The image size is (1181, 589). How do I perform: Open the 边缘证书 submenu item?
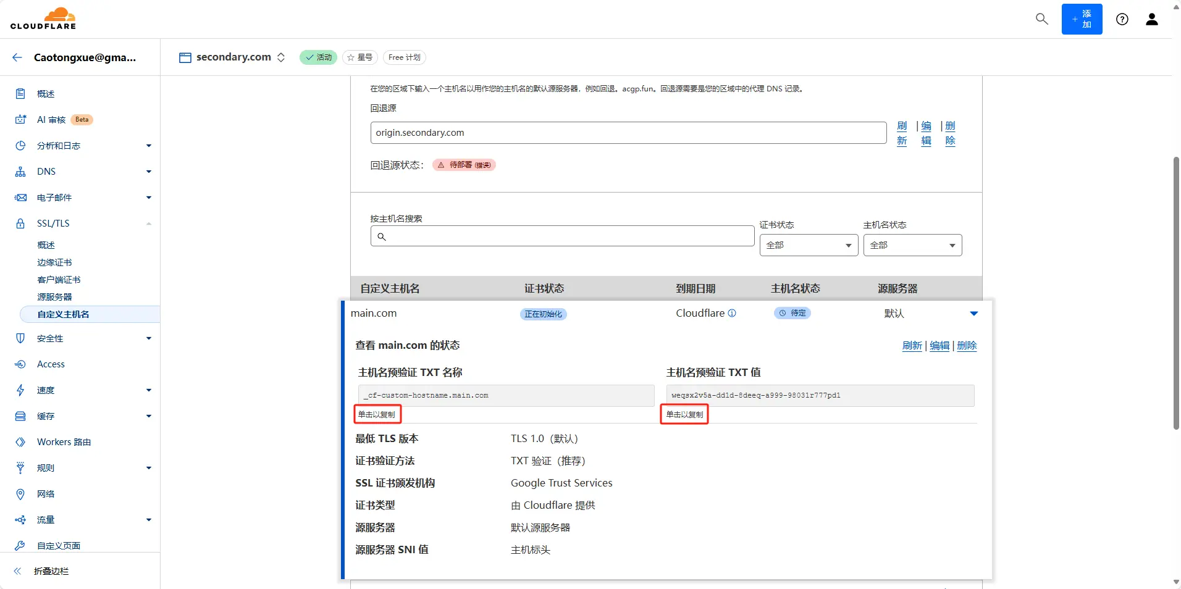[54, 262]
